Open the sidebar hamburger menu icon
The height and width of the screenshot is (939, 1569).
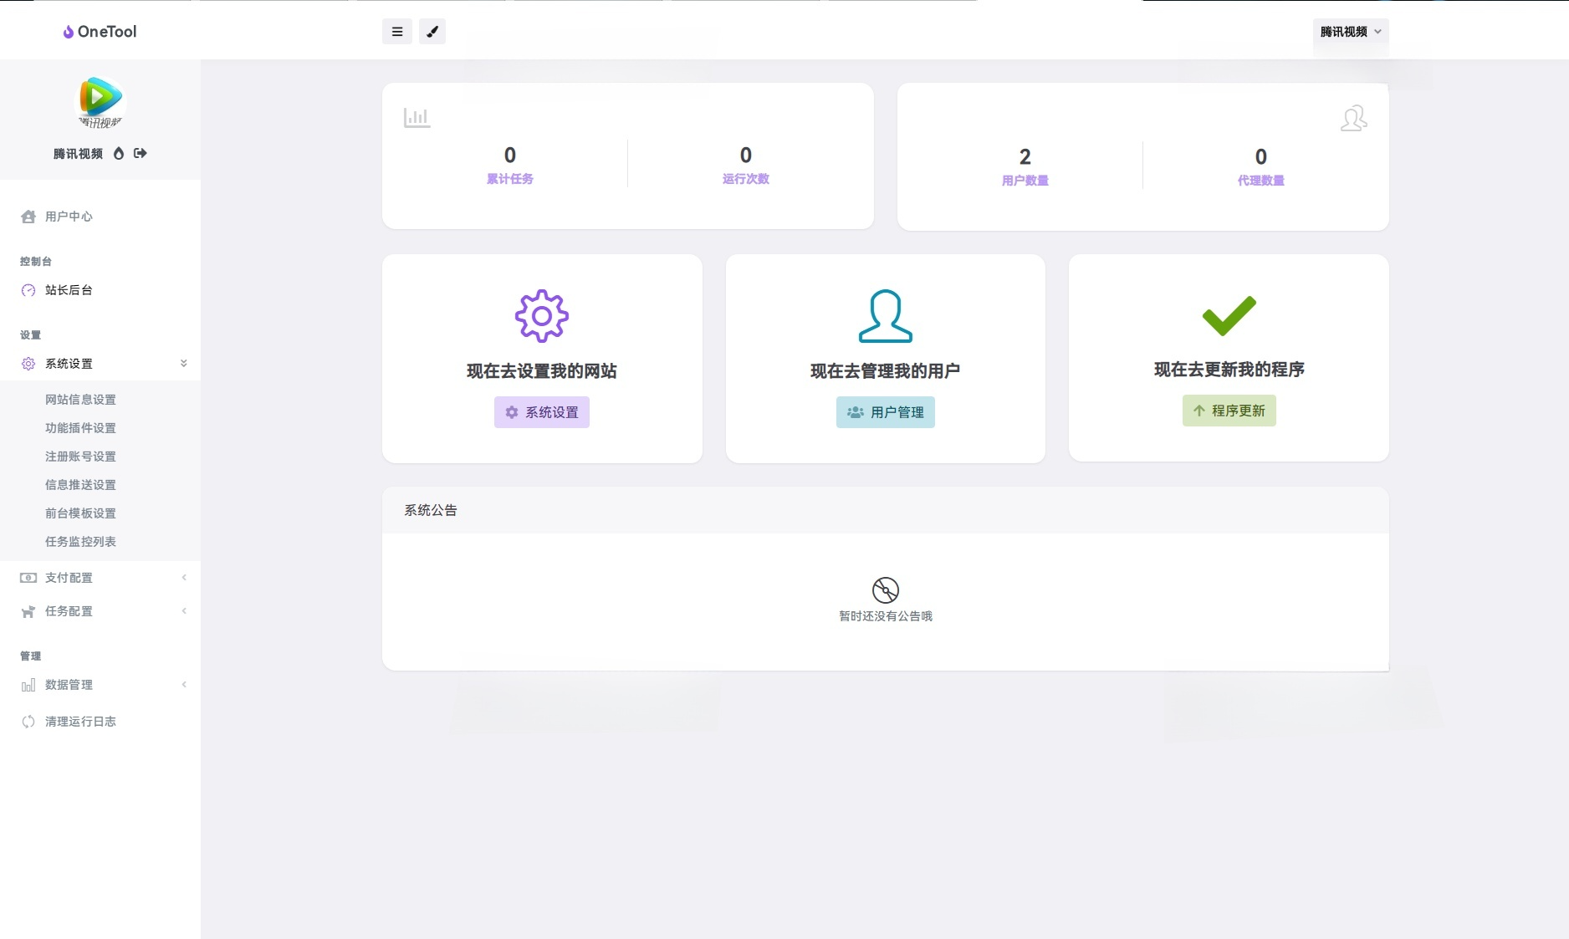tap(396, 31)
